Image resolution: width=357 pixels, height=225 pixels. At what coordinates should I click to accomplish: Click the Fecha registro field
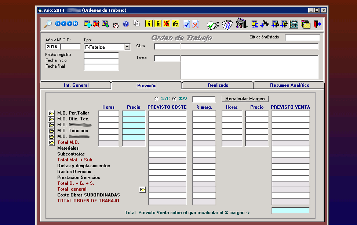tap(101, 55)
